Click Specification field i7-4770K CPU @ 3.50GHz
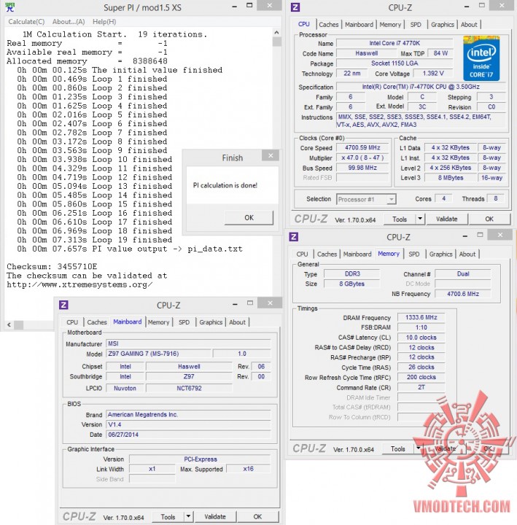 [421, 87]
